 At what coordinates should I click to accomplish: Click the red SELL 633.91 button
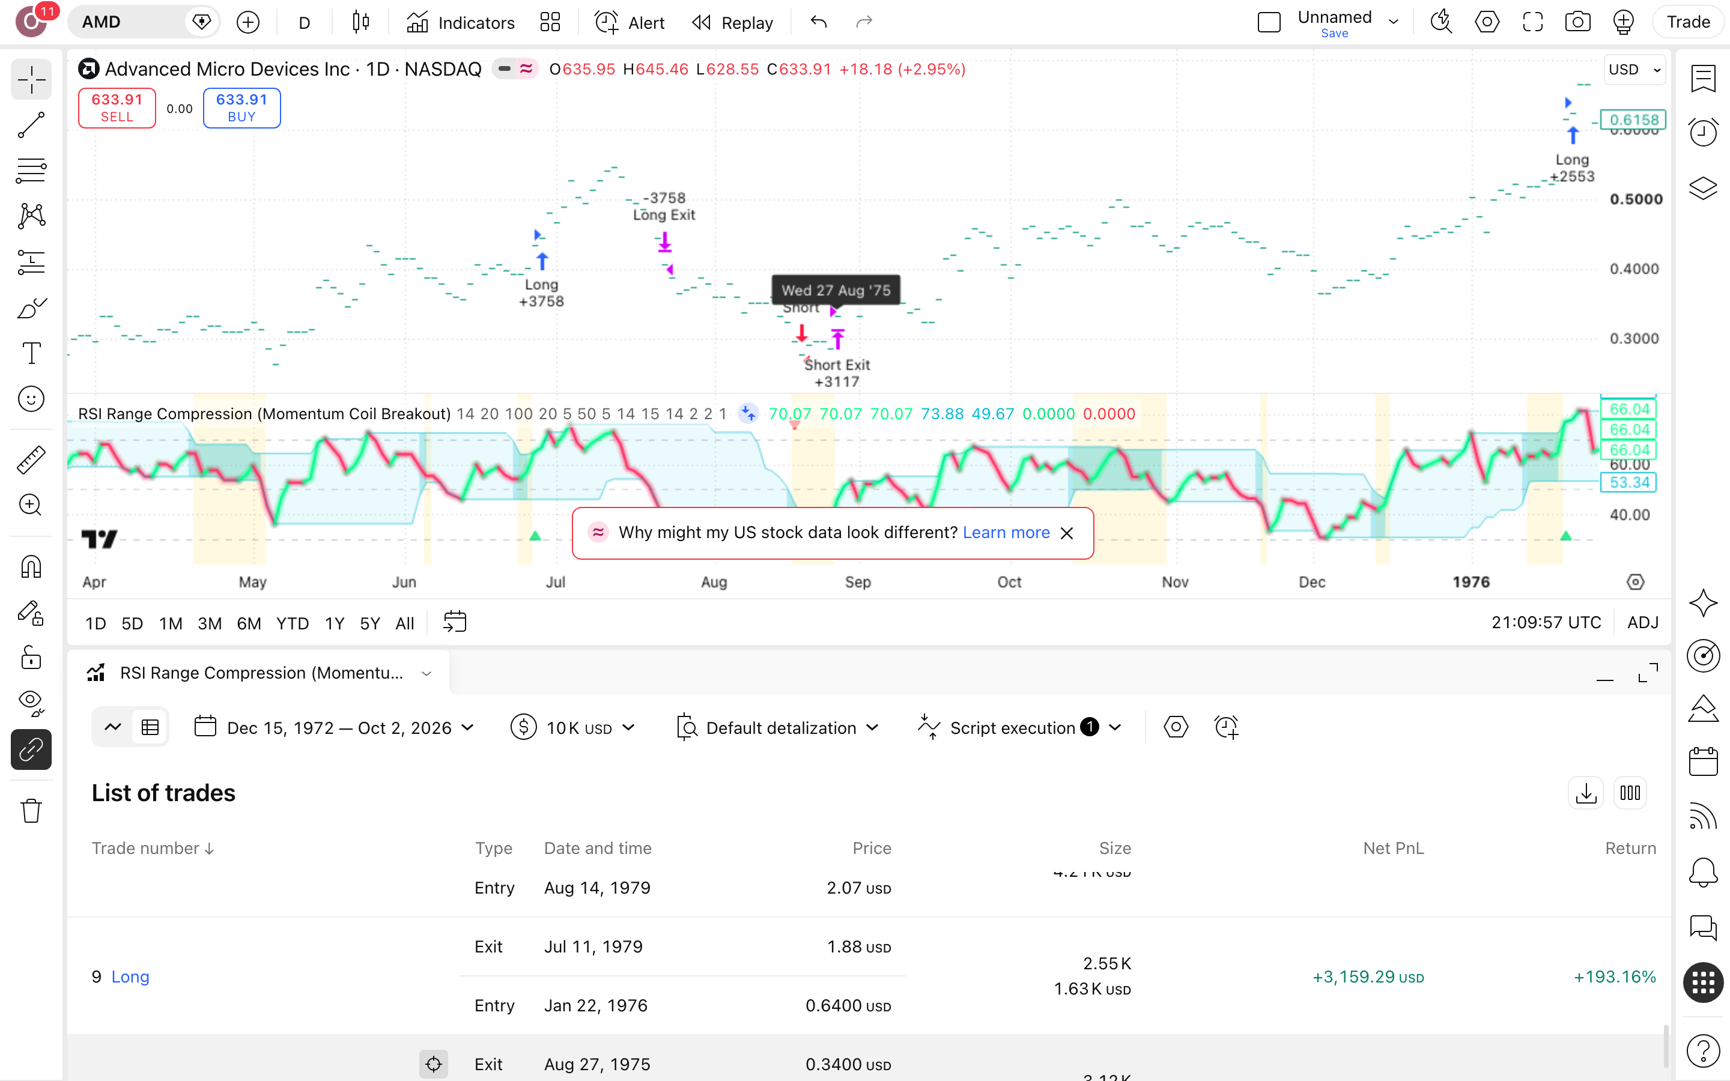(x=117, y=108)
